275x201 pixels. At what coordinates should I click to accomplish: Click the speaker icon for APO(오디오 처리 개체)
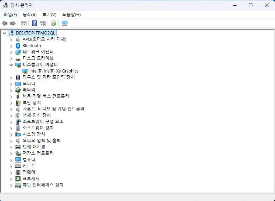point(18,39)
